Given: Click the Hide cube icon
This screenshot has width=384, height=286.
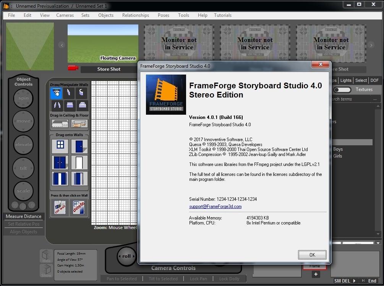Looking at the screenshot, I should 46,256.
